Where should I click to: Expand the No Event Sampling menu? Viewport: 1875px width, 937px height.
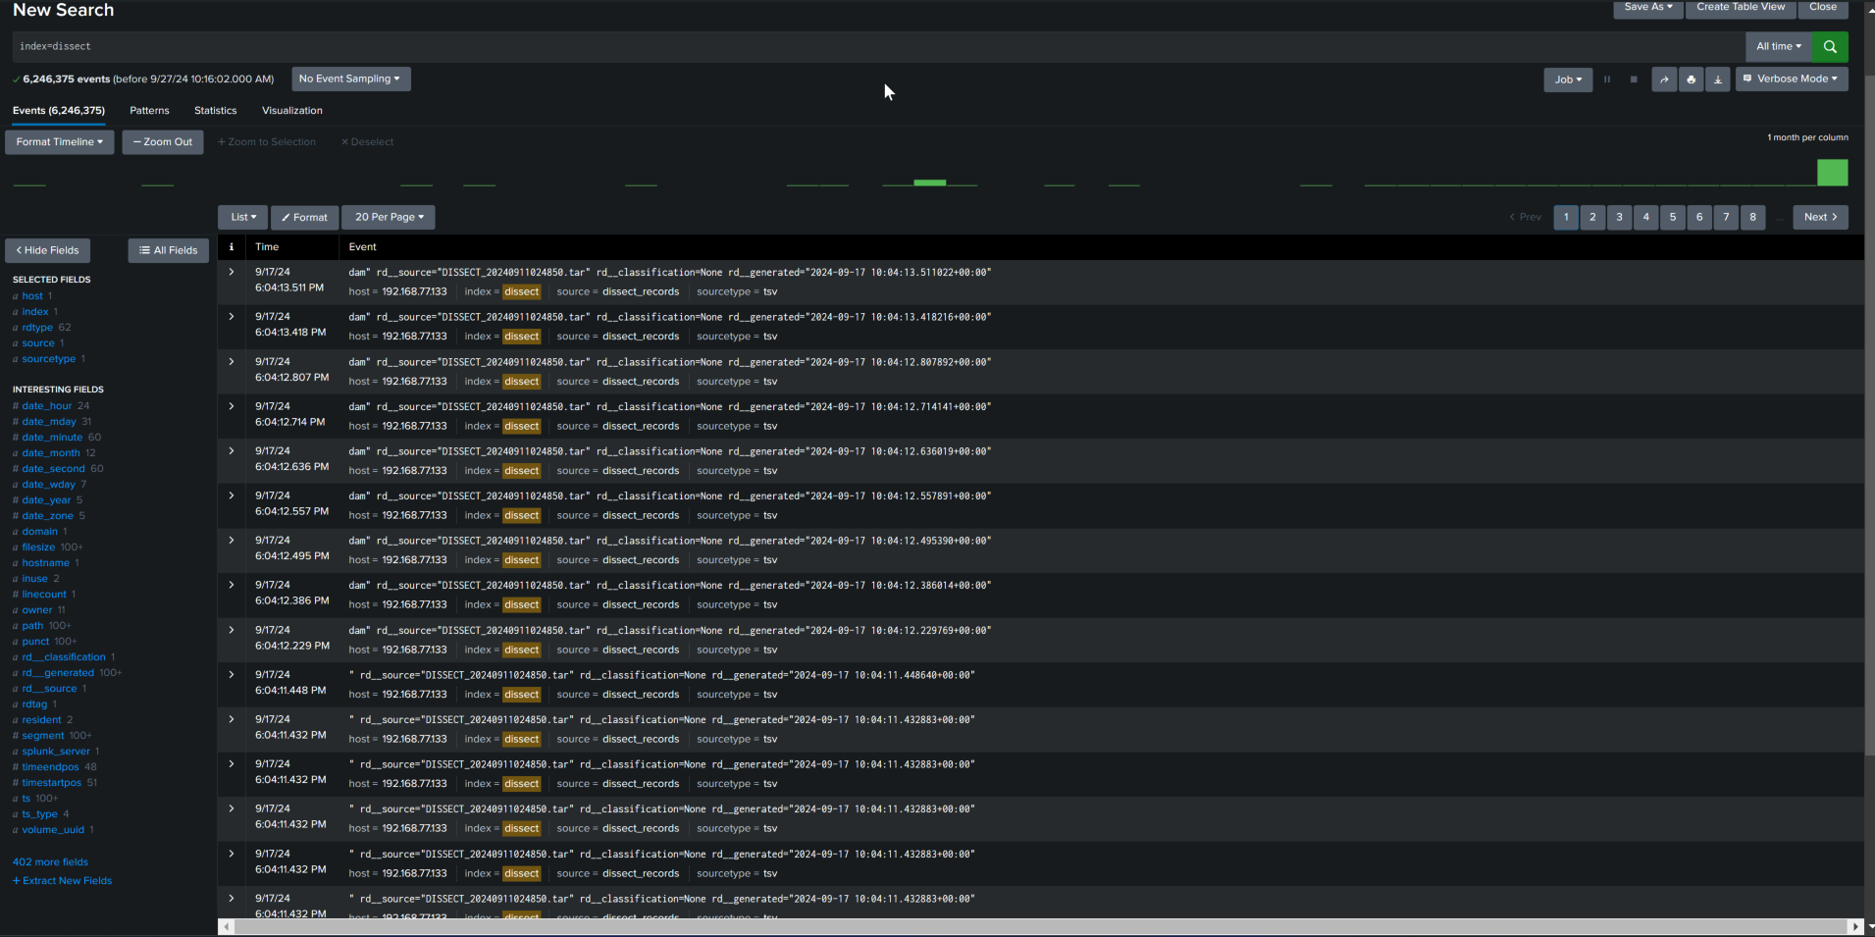point(350,78)
